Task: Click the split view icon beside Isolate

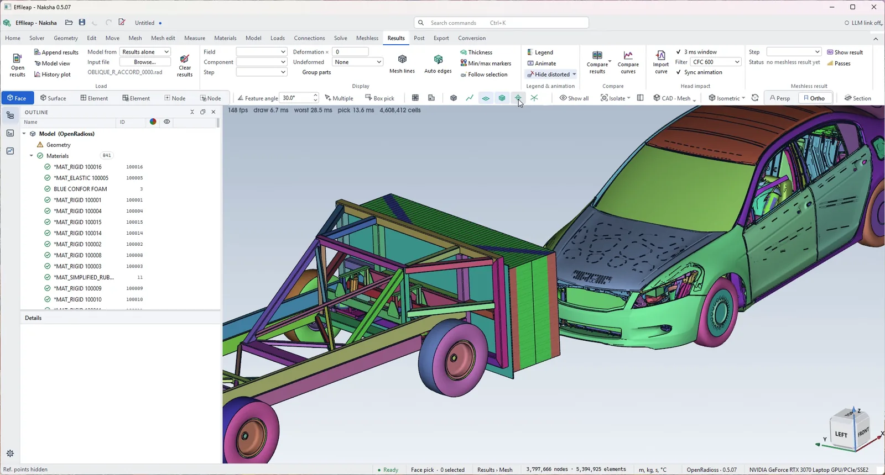Action: coord(640,98)
